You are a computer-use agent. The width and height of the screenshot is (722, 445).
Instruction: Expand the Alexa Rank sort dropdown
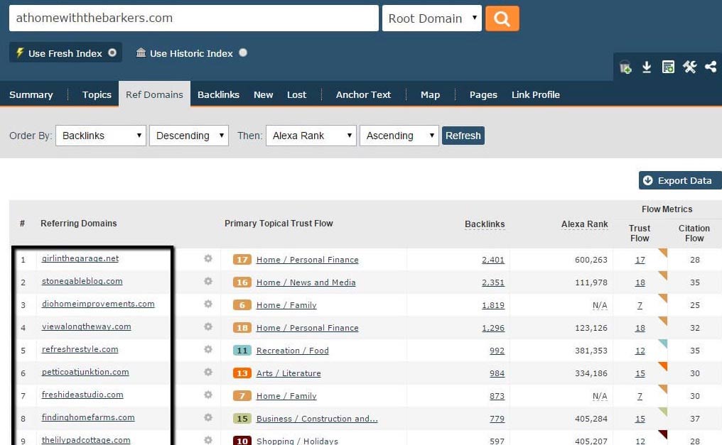(x=311, y=136)
